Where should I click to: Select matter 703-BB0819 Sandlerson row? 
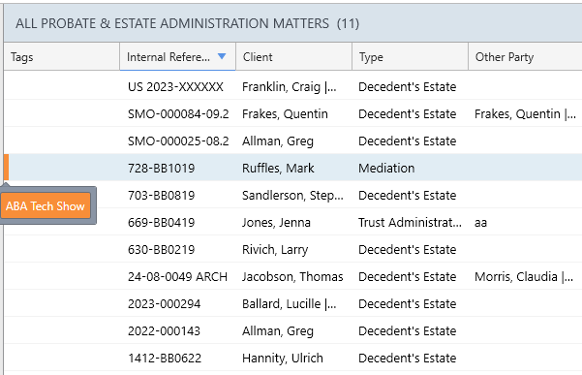(292, 195)
